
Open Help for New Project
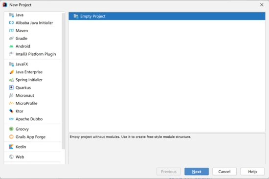[252, 172]
